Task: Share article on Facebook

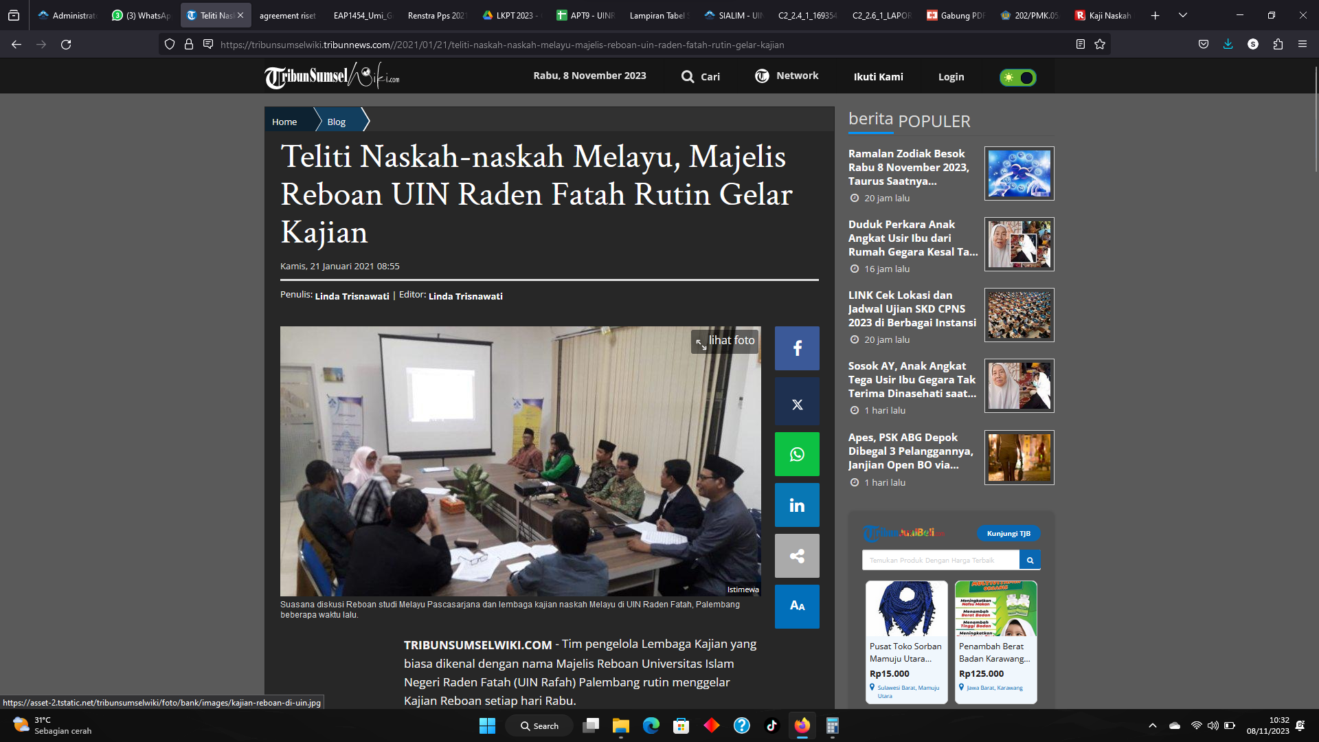Action: 797,348
